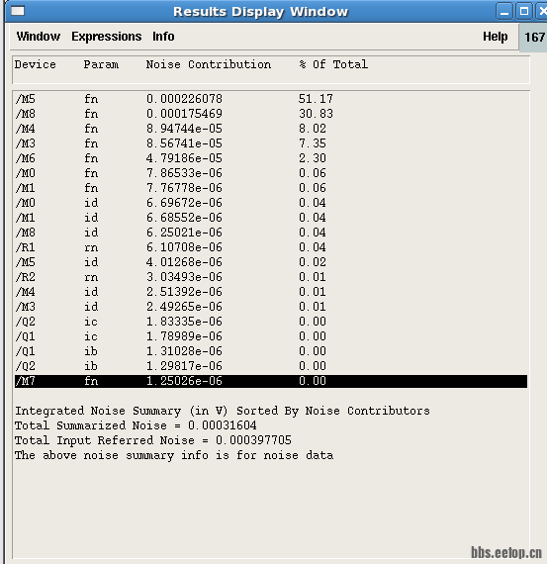Select the /Q2 ib noise row
Image resolution: width=547 pixels, height=564 pixels.
(x=271, y=366)
